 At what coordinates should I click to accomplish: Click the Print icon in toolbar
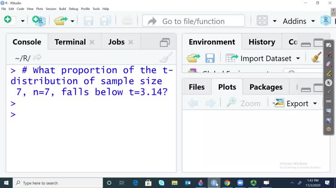tap(127, 21)
